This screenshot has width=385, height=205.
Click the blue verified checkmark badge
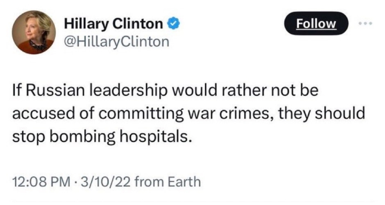tap(174, 24)
